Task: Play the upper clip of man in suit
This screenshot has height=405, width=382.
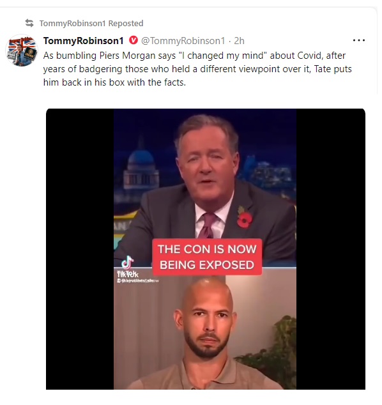Action: pos(205,188)
